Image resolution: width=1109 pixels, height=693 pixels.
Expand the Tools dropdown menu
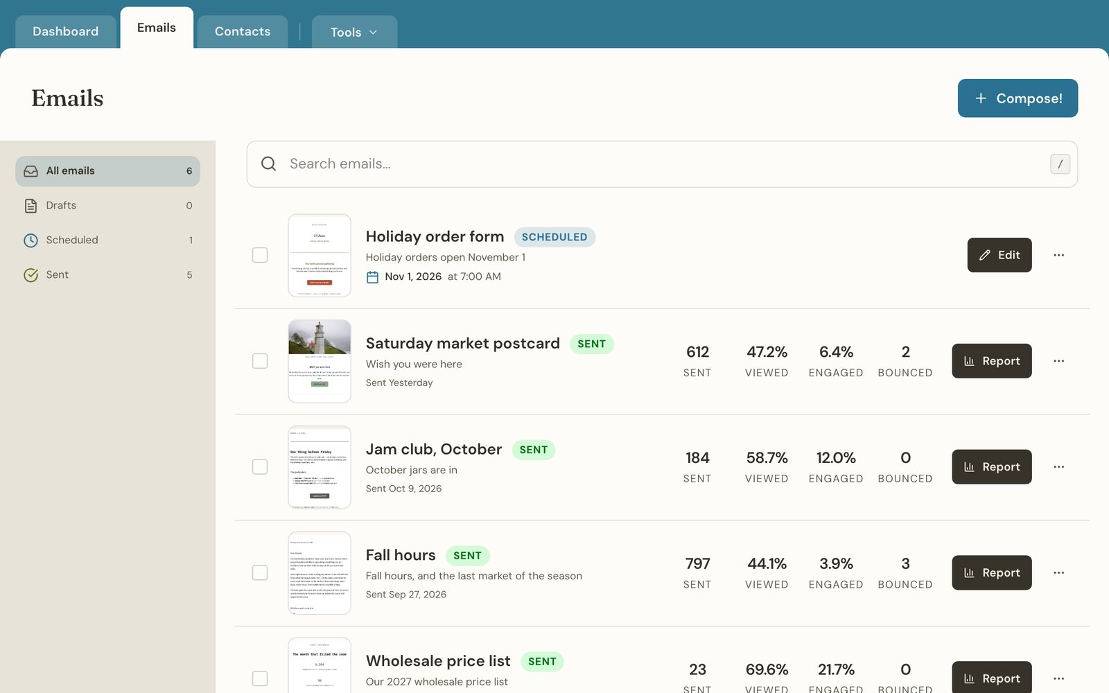click(354, 32)
